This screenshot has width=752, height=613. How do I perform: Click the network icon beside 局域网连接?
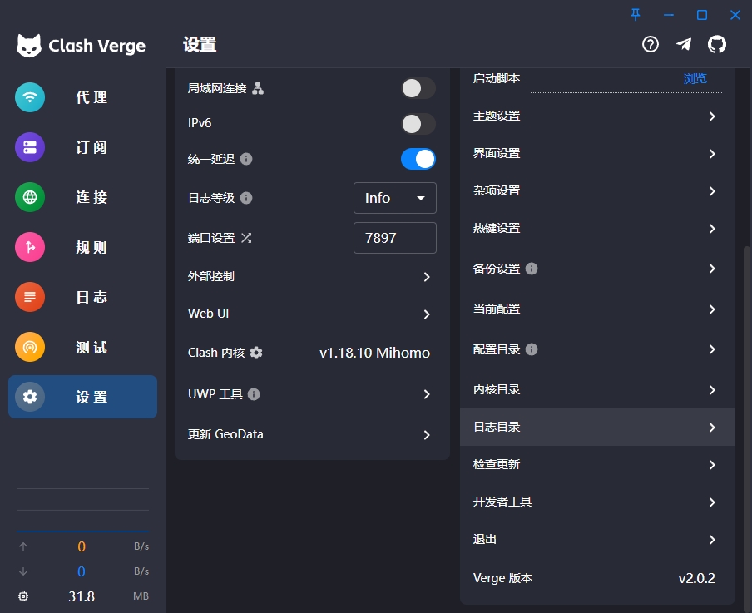[x=258, y=88]
